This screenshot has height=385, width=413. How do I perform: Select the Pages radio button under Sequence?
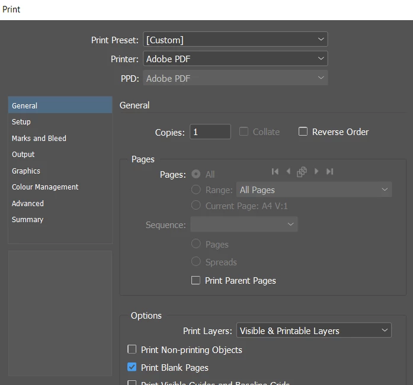coord(196,243)
